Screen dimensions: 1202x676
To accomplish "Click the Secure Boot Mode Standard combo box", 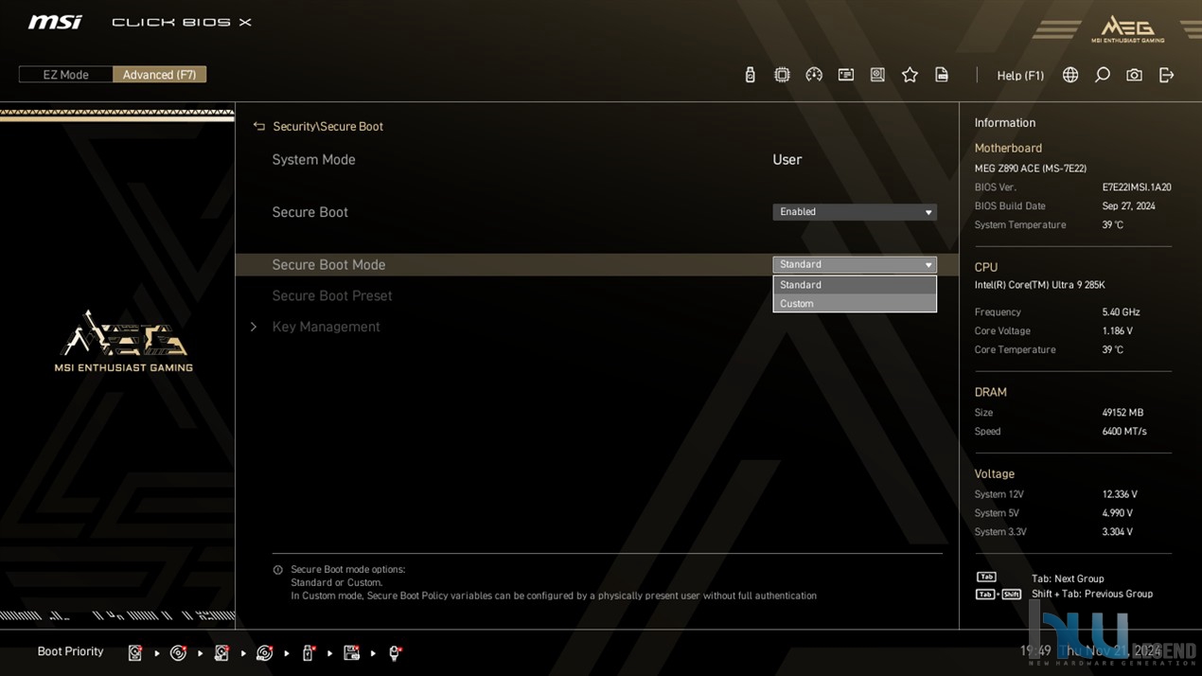I will pyautogui.click(x=855, y=265).
